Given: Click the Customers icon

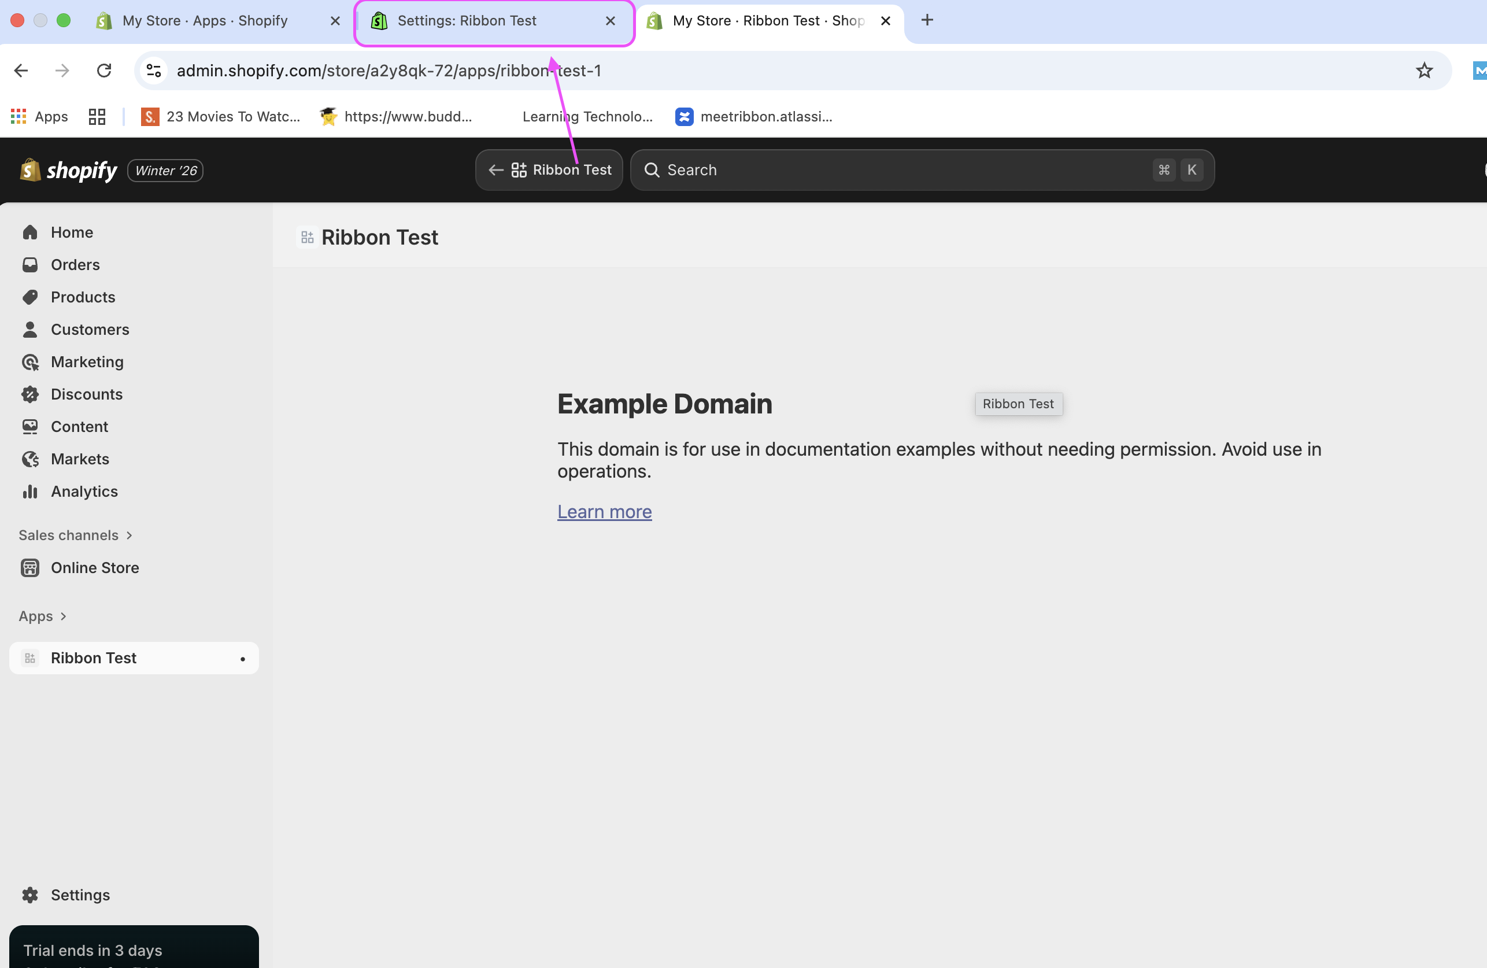Looking at the screenshot, I should click(31, 330).
